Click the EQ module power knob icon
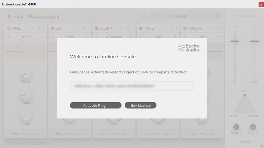Screen dimensions: 264x148 click(83, 28)
